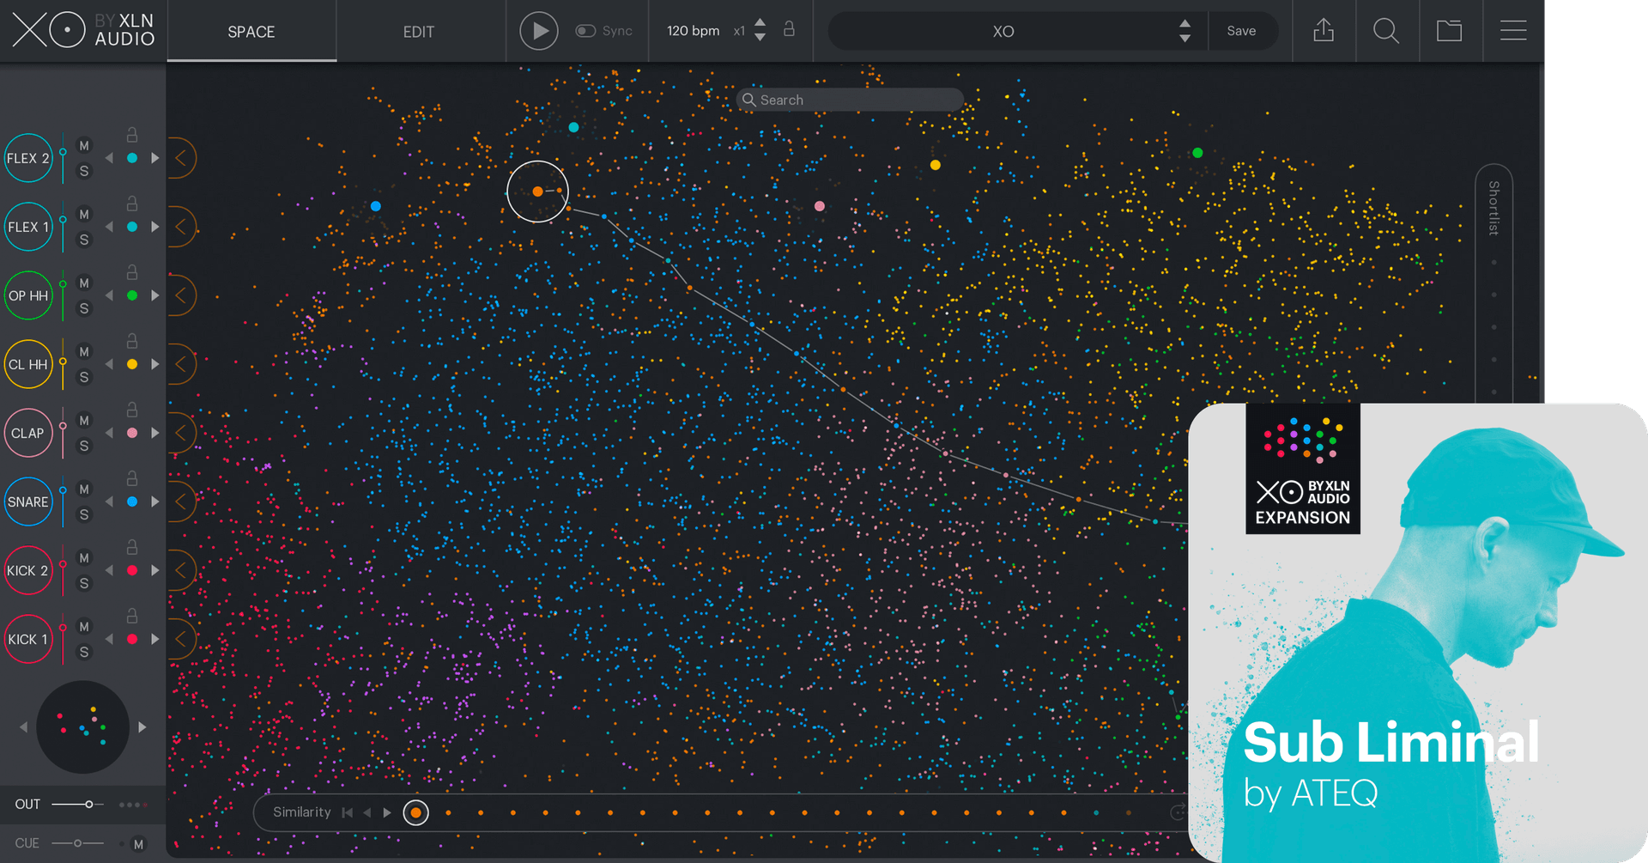Open the folder browser icon

pos(1450,31)
